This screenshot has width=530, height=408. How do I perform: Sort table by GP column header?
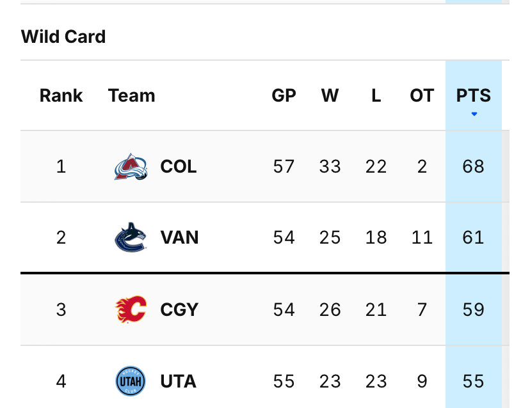(x=284, y=95)
